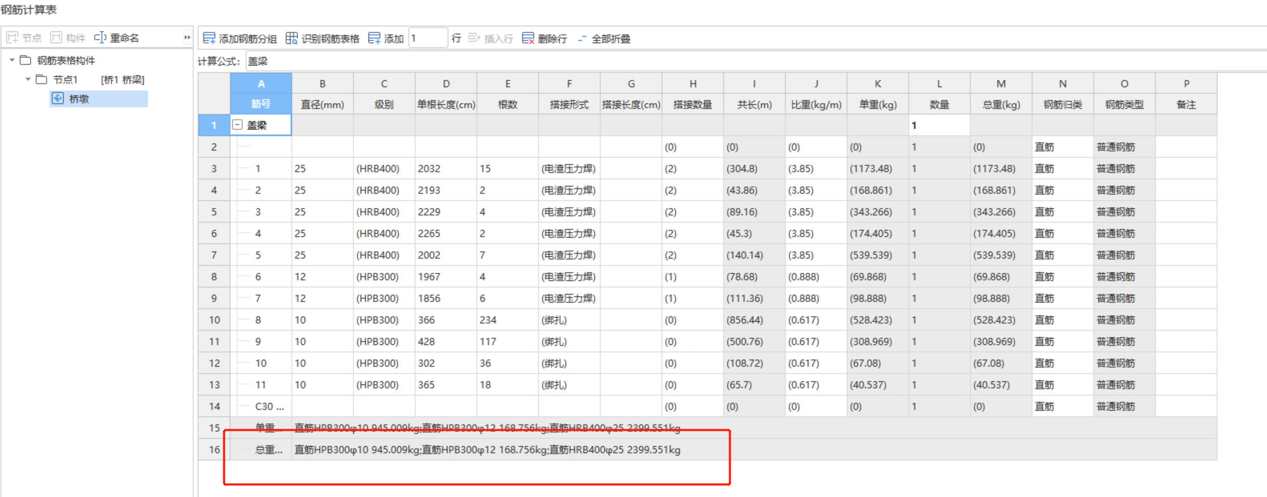Screen dimensions: 1267x497
Task: Click the 盖梁 cell in row 1
Action: (x=261, y=125)
